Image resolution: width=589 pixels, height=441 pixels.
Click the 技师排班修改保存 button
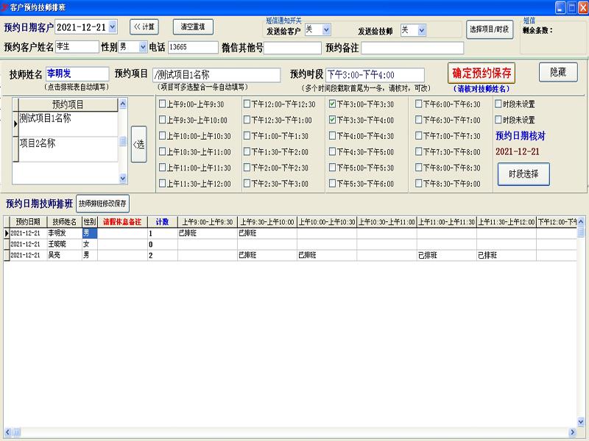coord(102,204)
